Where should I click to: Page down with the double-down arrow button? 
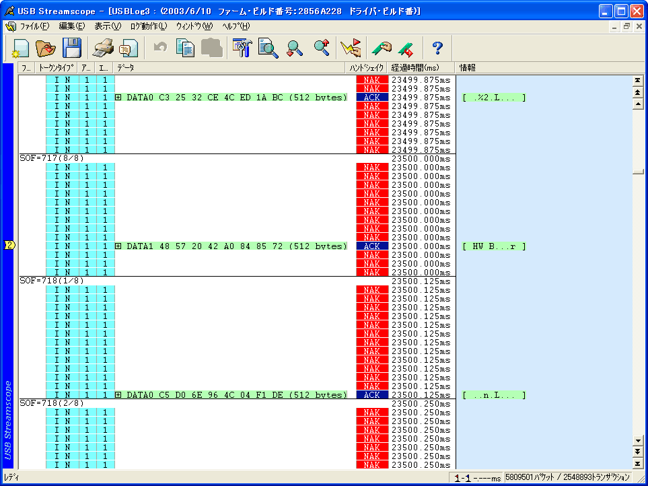(x=638, y=452)
